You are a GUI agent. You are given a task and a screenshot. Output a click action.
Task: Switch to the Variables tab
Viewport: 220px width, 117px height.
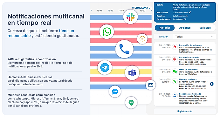tap(205, 28)
